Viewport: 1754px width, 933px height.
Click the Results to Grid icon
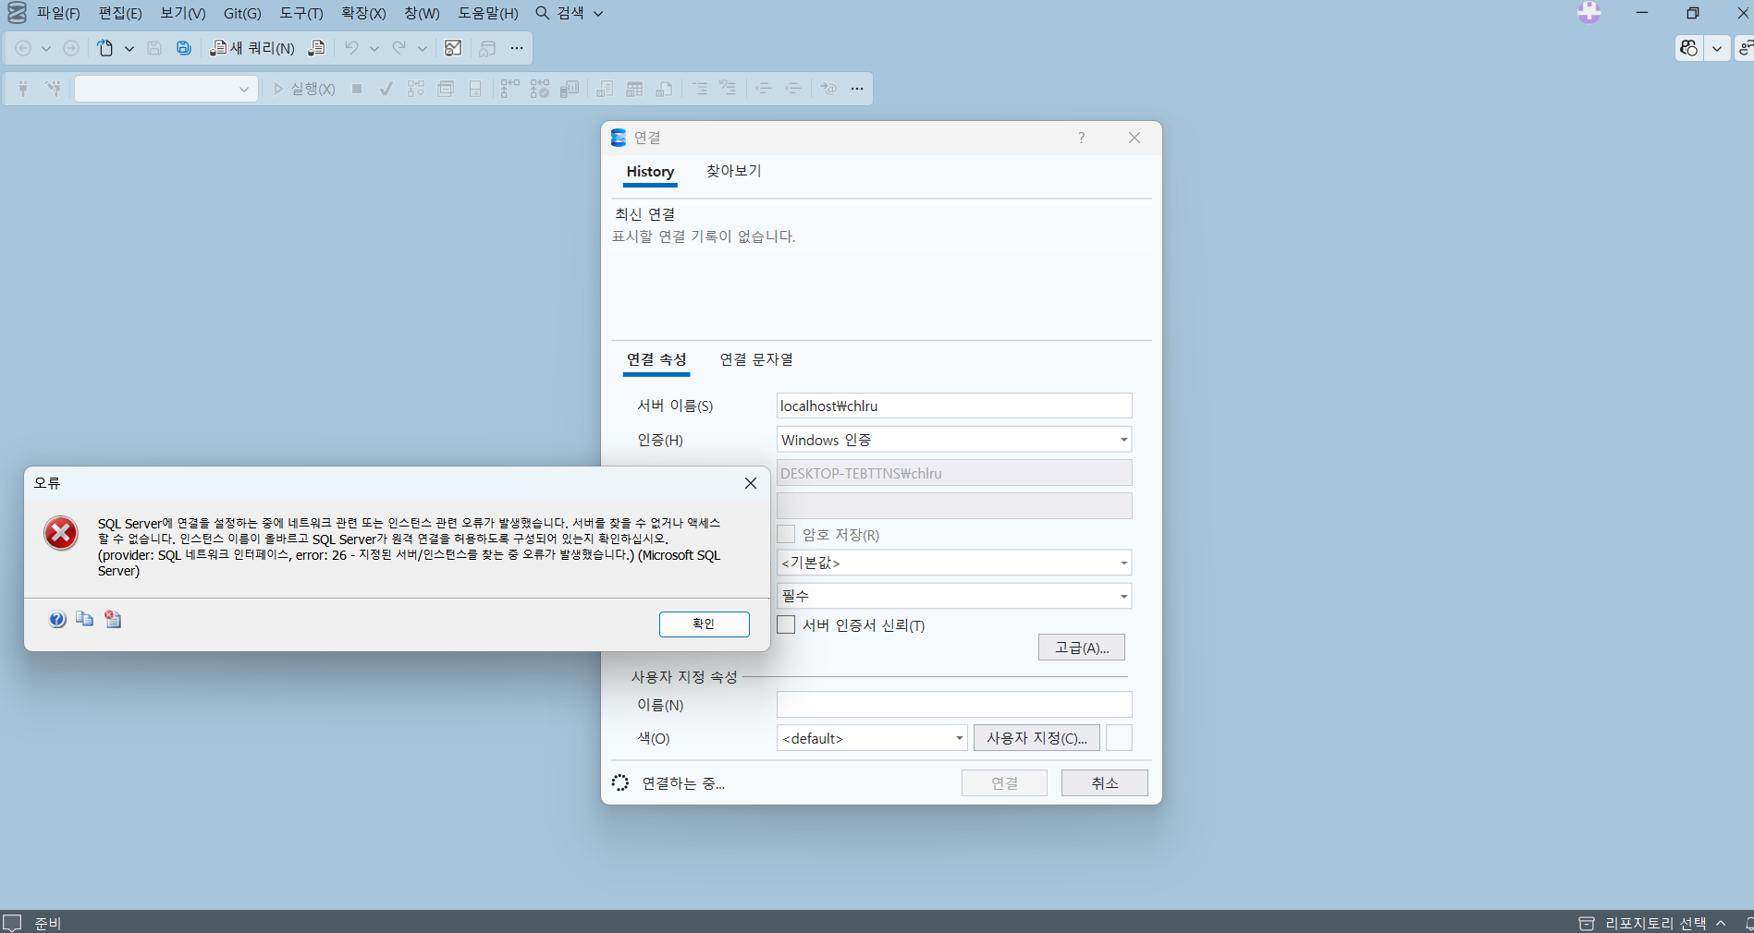(x=634, y=89)
